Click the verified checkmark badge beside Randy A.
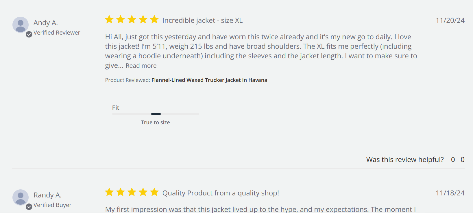This screenshot has width=473, height=213. (29, 207)
